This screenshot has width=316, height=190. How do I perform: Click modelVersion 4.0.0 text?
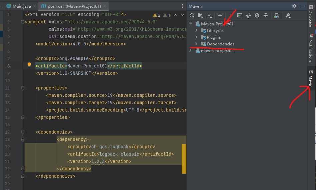pos(80,44)
